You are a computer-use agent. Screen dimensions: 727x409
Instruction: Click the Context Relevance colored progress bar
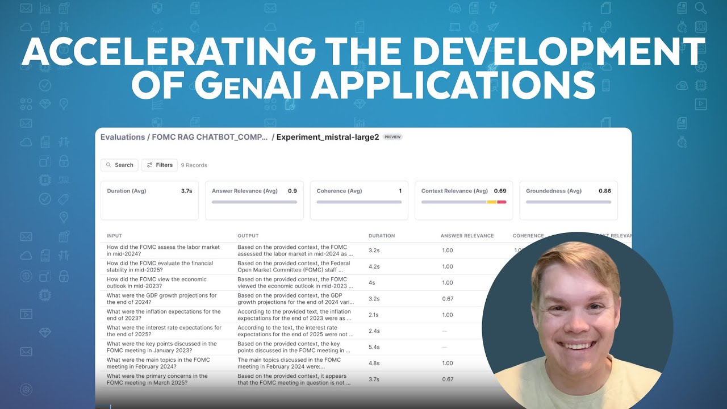(x=463, y=202)
